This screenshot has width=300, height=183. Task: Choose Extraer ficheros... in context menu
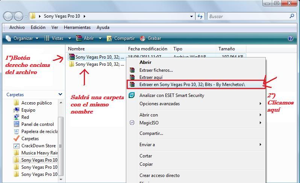156,70
